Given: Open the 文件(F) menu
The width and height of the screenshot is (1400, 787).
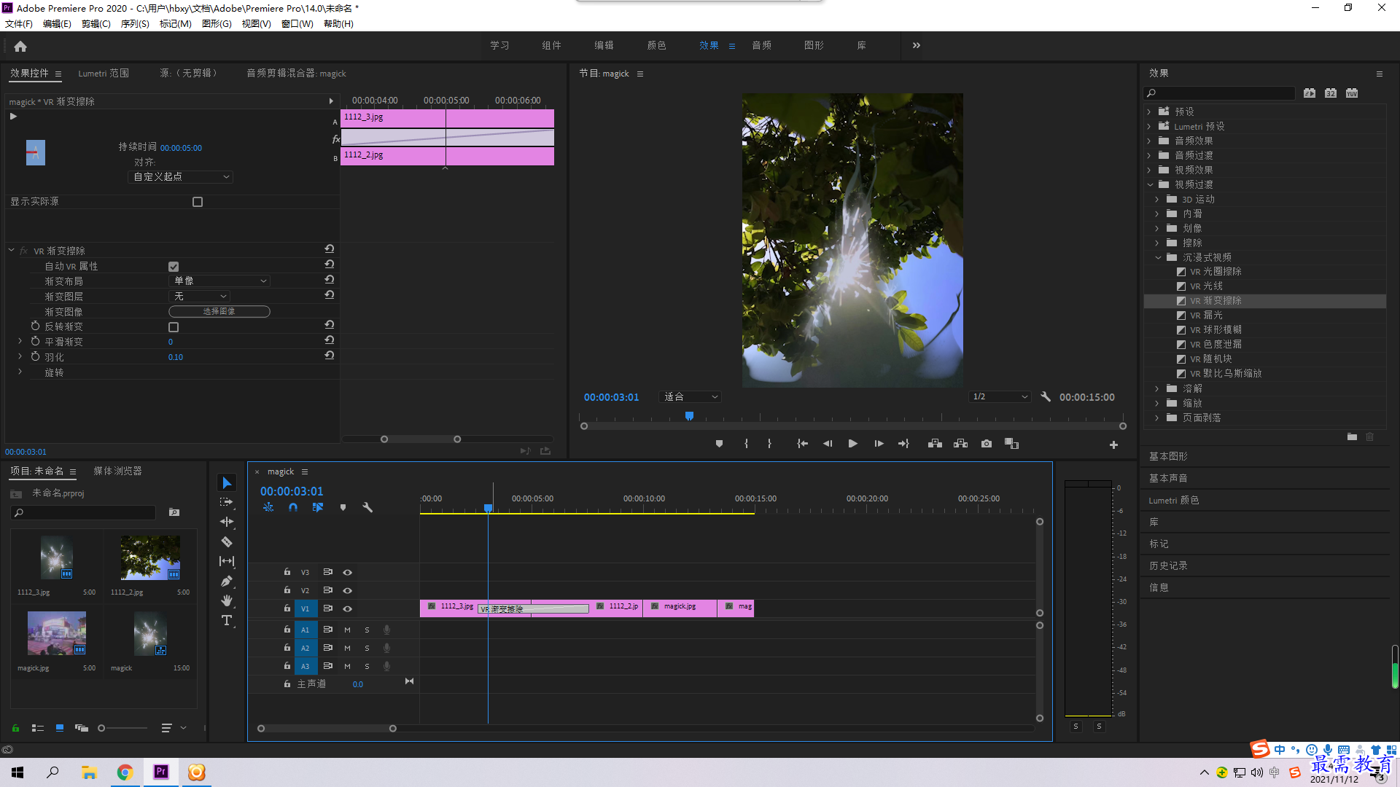Looking at the screenshot, I should [19, 24].
